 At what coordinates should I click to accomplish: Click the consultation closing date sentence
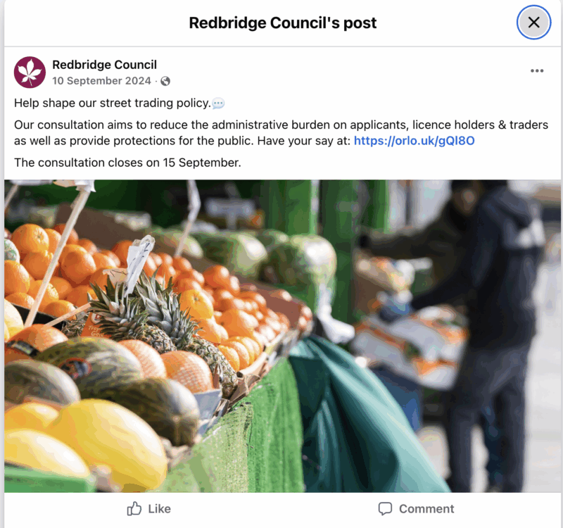tap(127, 163)
